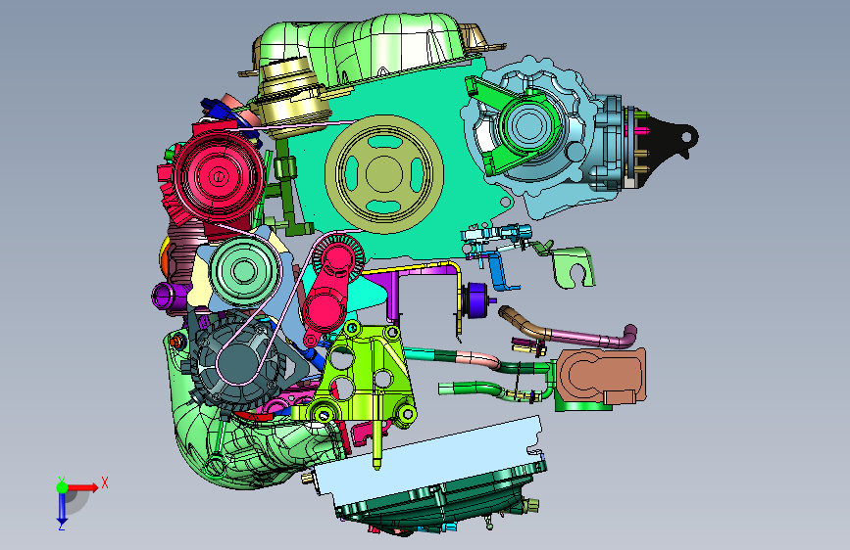The image size is (850, 550).
Task: Select the dark gray alternator body
Action: pos(238,364)
